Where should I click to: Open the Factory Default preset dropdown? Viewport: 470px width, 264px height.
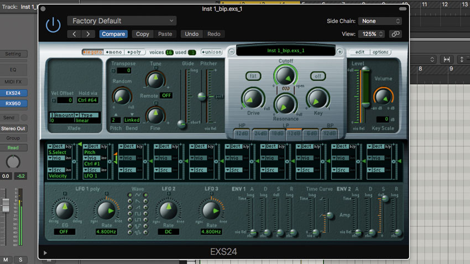[x=122, y=21]
